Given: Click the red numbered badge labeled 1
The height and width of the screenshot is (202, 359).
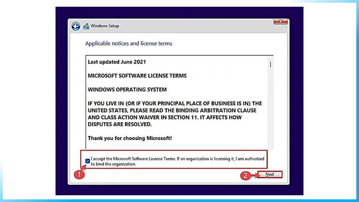Looking at the screenshot, I should [79, 174].
